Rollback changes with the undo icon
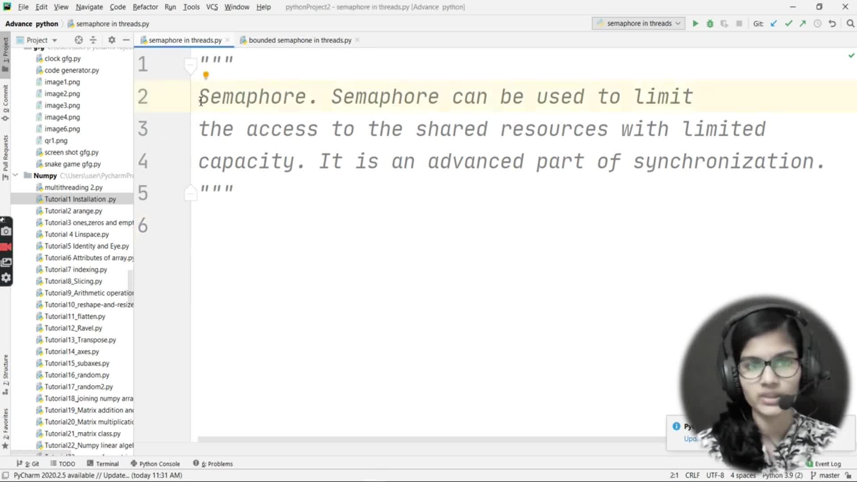This screenshot has height=482, width=857. point(832,24)
